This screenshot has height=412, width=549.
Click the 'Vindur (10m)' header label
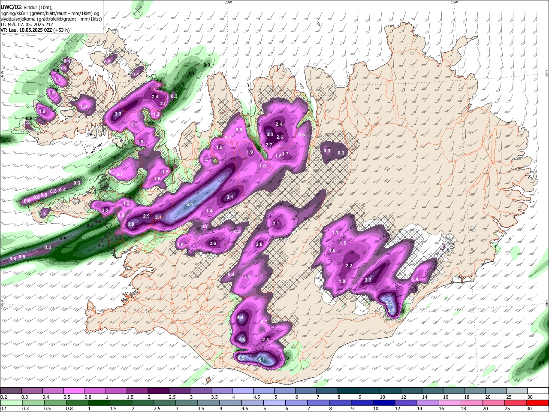pyautogui.click(x=37, y=7)
